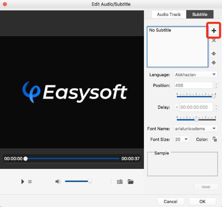The width and height of the screenshot is (222, 207).
Task: Open the snapshot folder icon
Action: point(130,181)
